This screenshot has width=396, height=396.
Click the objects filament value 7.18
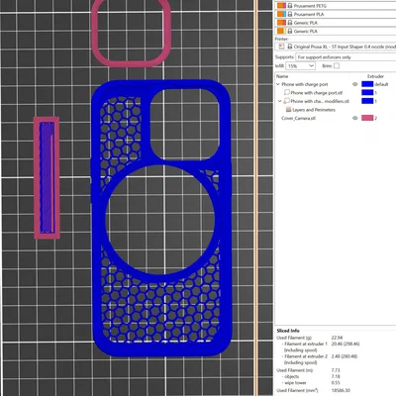(x=336, y=376)
